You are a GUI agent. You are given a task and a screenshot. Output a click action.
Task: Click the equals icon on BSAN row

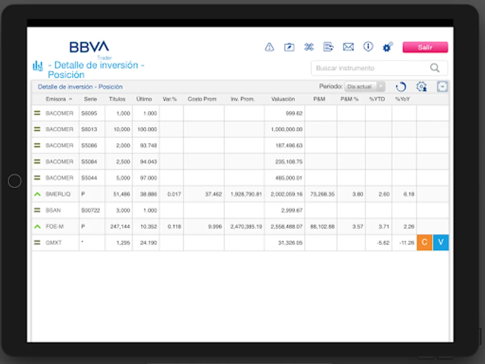[x=37, y=210]
